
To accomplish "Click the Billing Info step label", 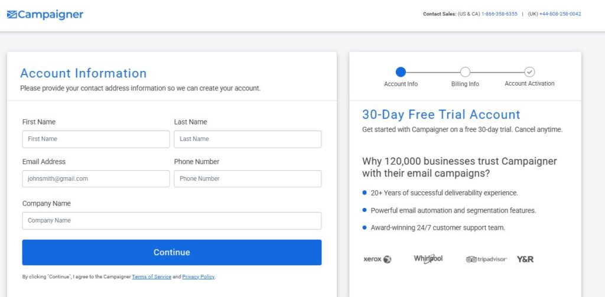I will 466,84.
